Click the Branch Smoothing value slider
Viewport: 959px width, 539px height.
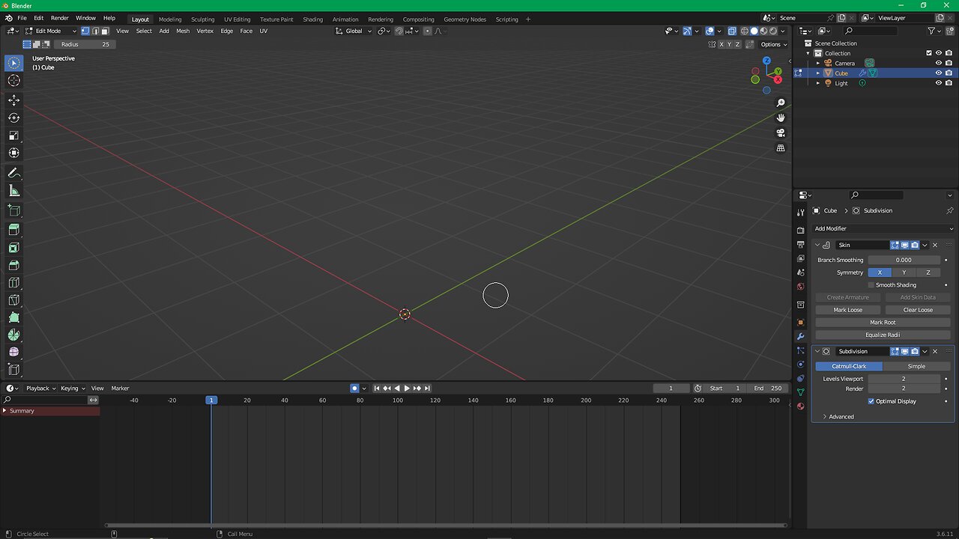pos(904,260)
